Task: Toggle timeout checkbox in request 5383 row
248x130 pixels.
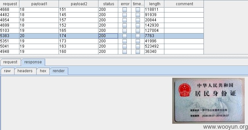Action: (138, 36)
